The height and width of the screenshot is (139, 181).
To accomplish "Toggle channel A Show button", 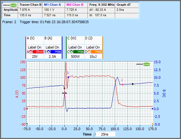I will click(38, 52).
